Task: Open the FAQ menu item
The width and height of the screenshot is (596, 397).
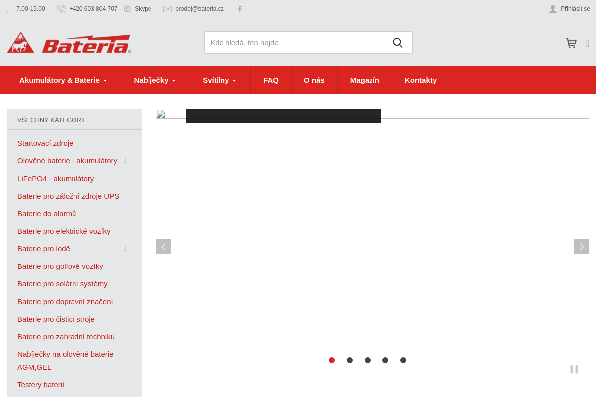Action: pyautogui.click(x=271, y=80)
